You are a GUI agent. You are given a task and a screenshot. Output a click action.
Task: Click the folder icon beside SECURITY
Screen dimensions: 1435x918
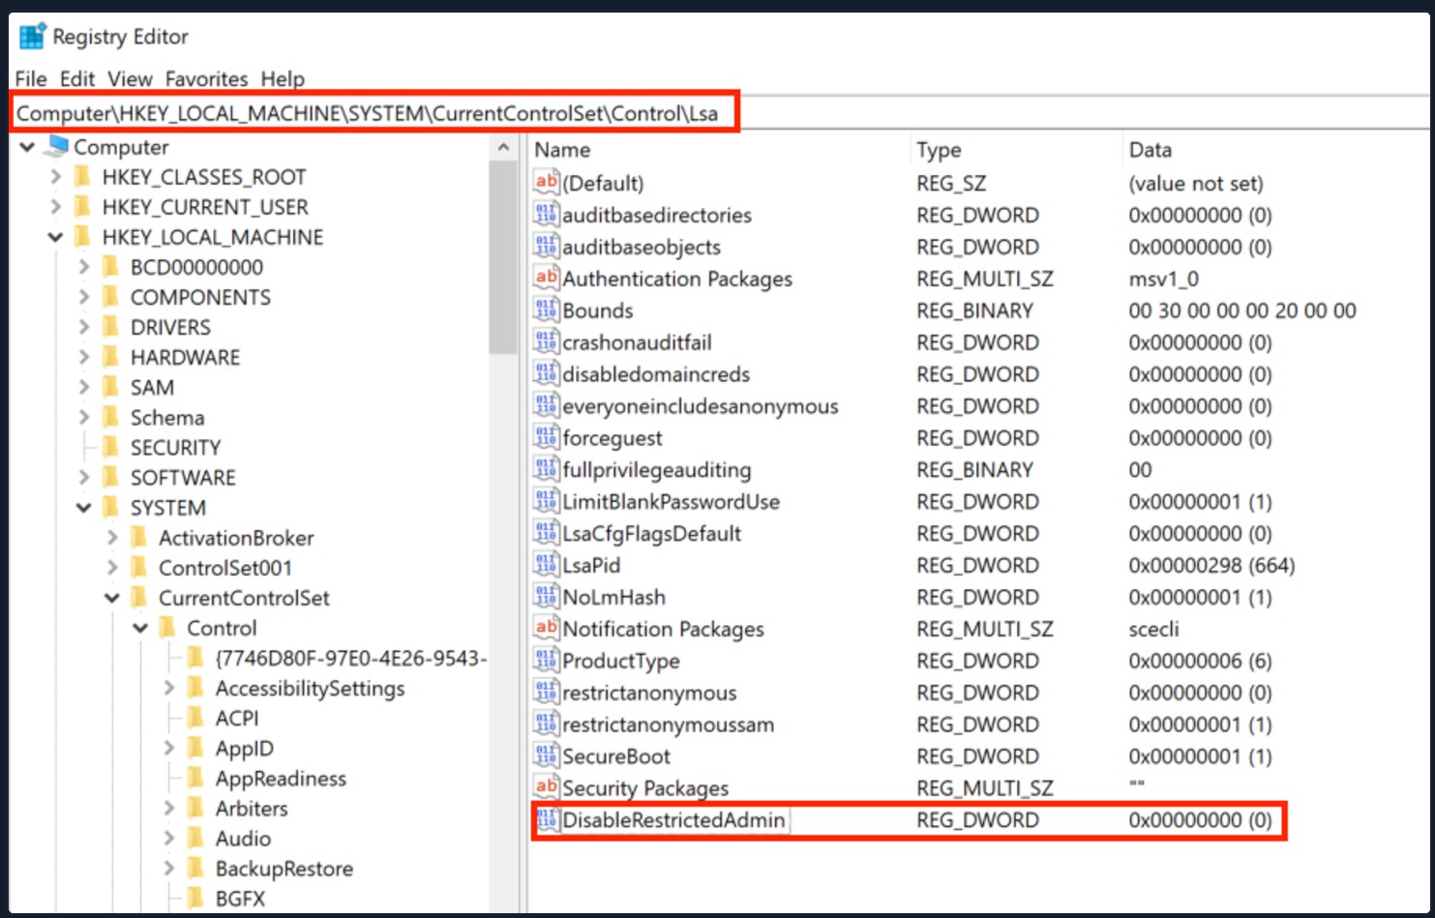[x=111, y=447]
